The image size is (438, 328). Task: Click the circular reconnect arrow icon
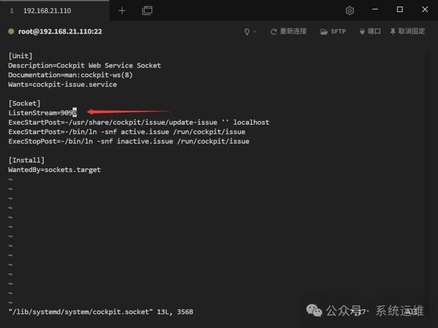point(275,31)
